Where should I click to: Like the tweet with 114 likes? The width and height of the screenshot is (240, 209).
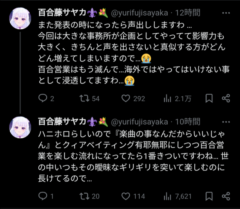[133, 196]
